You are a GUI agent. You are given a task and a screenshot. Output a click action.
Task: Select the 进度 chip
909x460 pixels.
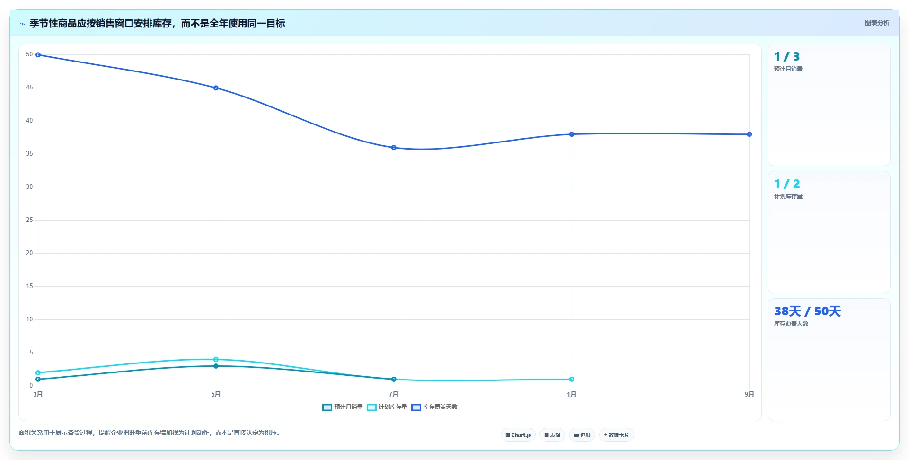[x=582, y=435]
